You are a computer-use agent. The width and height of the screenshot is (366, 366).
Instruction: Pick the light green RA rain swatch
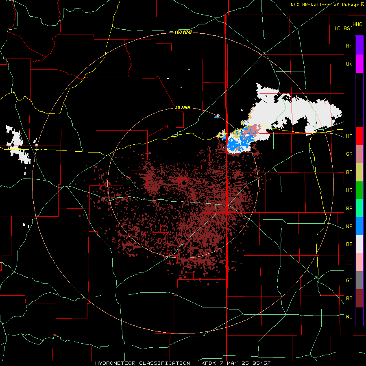(359, 208)
